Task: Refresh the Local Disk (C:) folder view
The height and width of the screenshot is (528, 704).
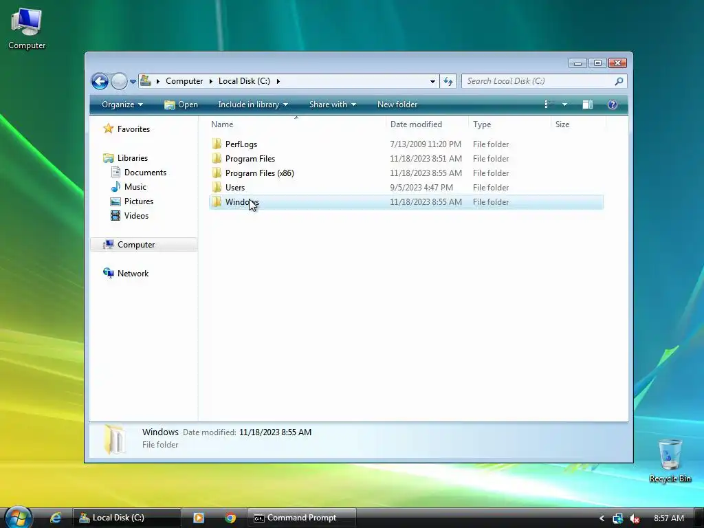Action: 448,81
